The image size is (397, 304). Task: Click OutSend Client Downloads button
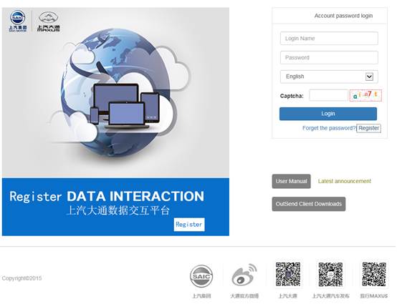tap(309, 204)
